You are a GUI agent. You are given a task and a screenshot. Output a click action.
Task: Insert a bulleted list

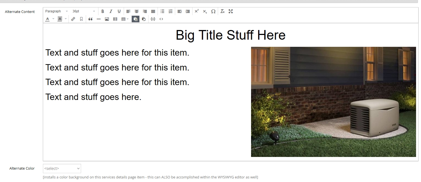(x=162, y=11)
